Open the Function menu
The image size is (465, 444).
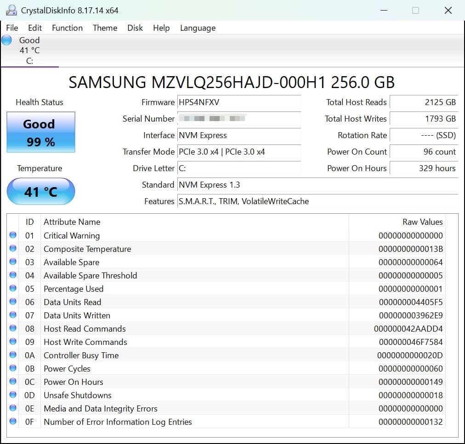click(67, 28)
